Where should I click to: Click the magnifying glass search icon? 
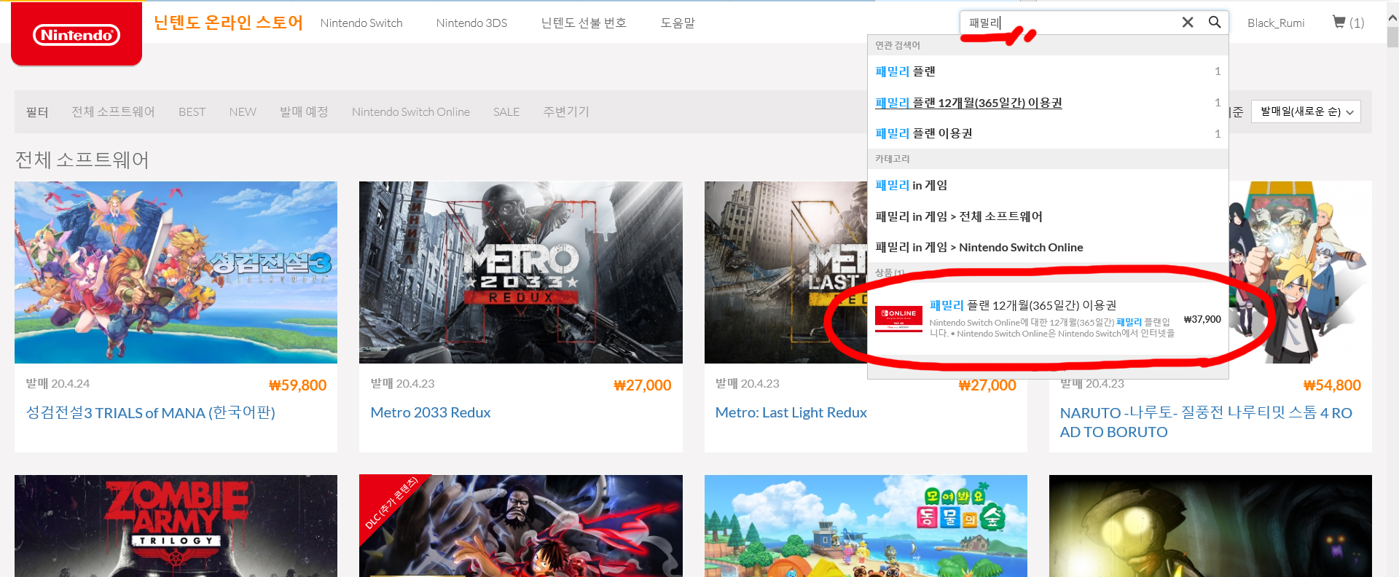pos(1215,22)
